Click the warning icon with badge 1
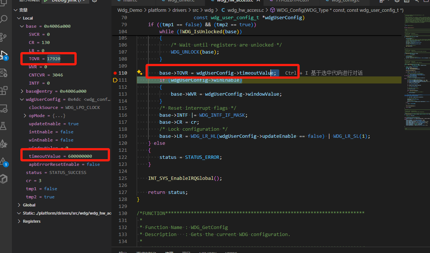This screenshot has width=430, height=253. tap(4, 162)
